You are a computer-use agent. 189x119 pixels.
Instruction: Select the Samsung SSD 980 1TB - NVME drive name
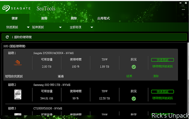(52, 85)
